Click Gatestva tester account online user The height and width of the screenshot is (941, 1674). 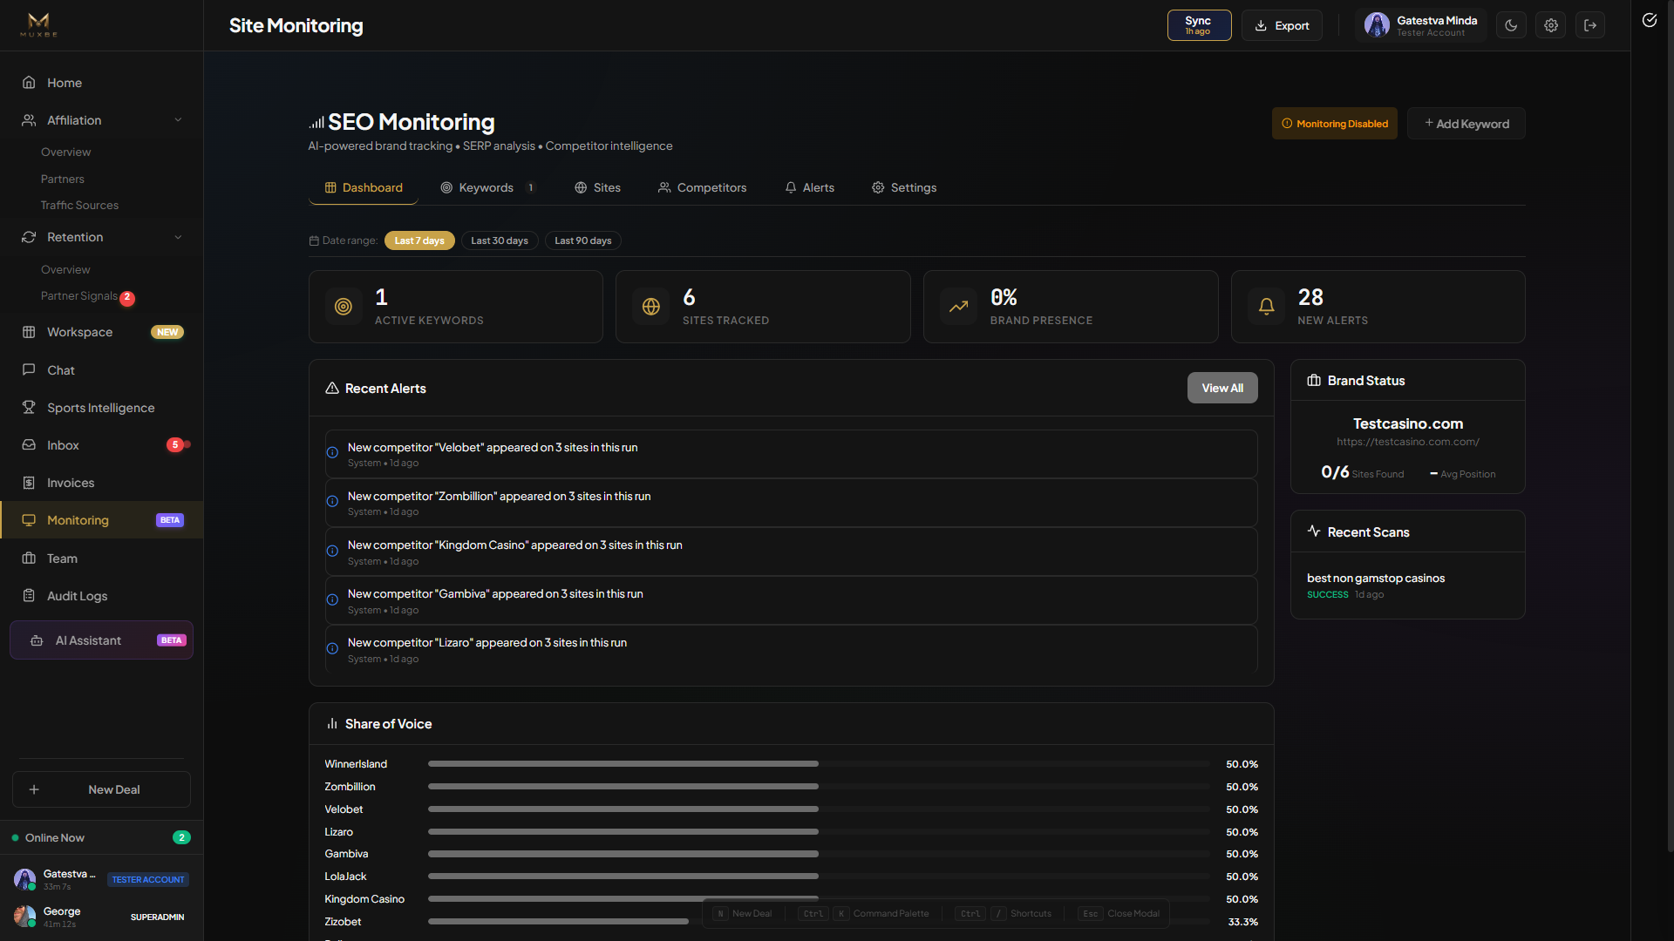[101, 879]
